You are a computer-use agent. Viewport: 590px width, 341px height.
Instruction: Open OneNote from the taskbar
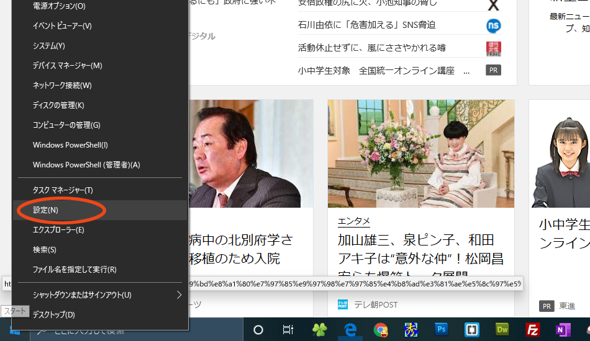[x=561, y=330]
